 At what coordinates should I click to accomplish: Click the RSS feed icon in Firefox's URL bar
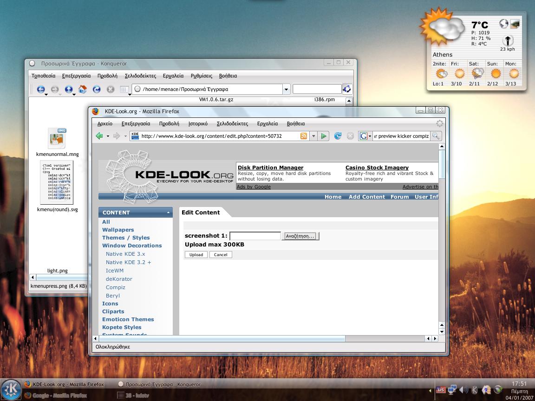point(303,136)
